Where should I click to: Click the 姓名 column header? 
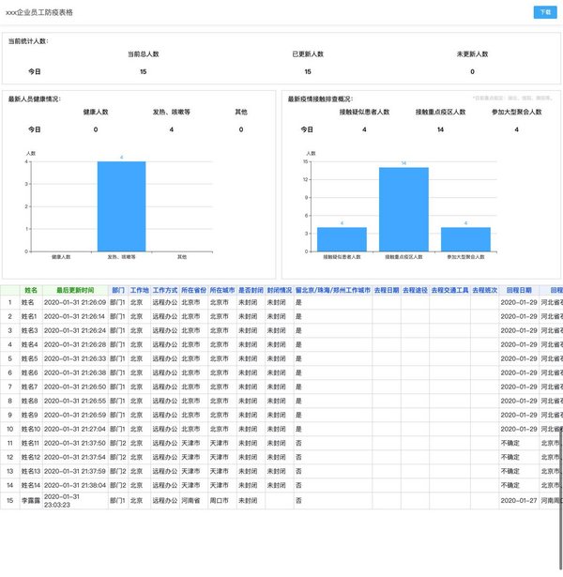pos(30,291)
